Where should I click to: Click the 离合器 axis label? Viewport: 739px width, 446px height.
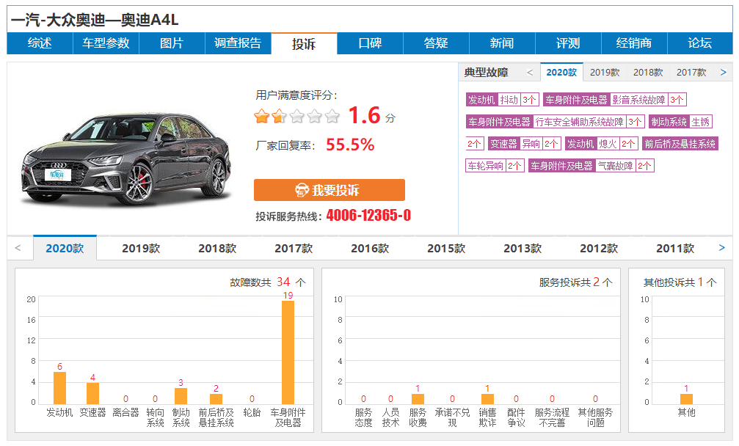tap(125, 412)
